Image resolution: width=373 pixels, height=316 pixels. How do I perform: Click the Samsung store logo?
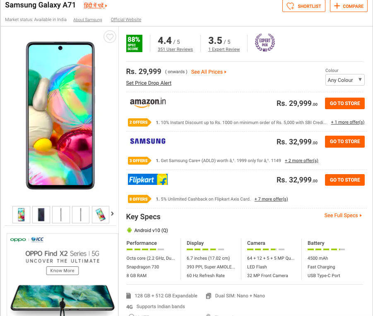[148, 141]
